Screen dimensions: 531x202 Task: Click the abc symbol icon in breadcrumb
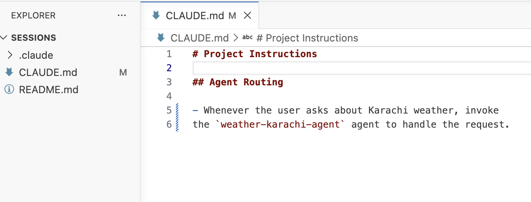[247, 38]
